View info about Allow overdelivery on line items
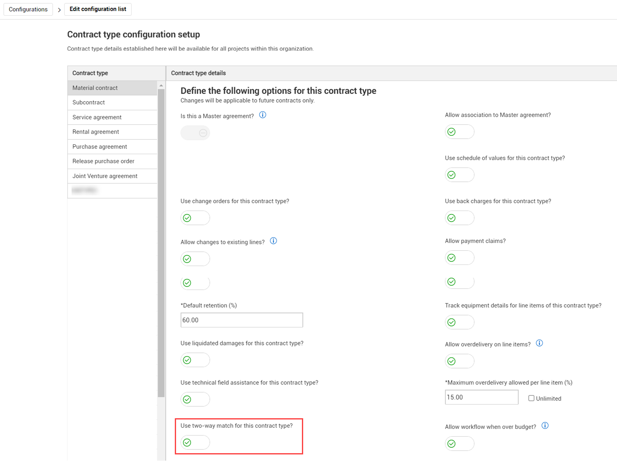Screen dimensions: 617x461 coord(539,343)
